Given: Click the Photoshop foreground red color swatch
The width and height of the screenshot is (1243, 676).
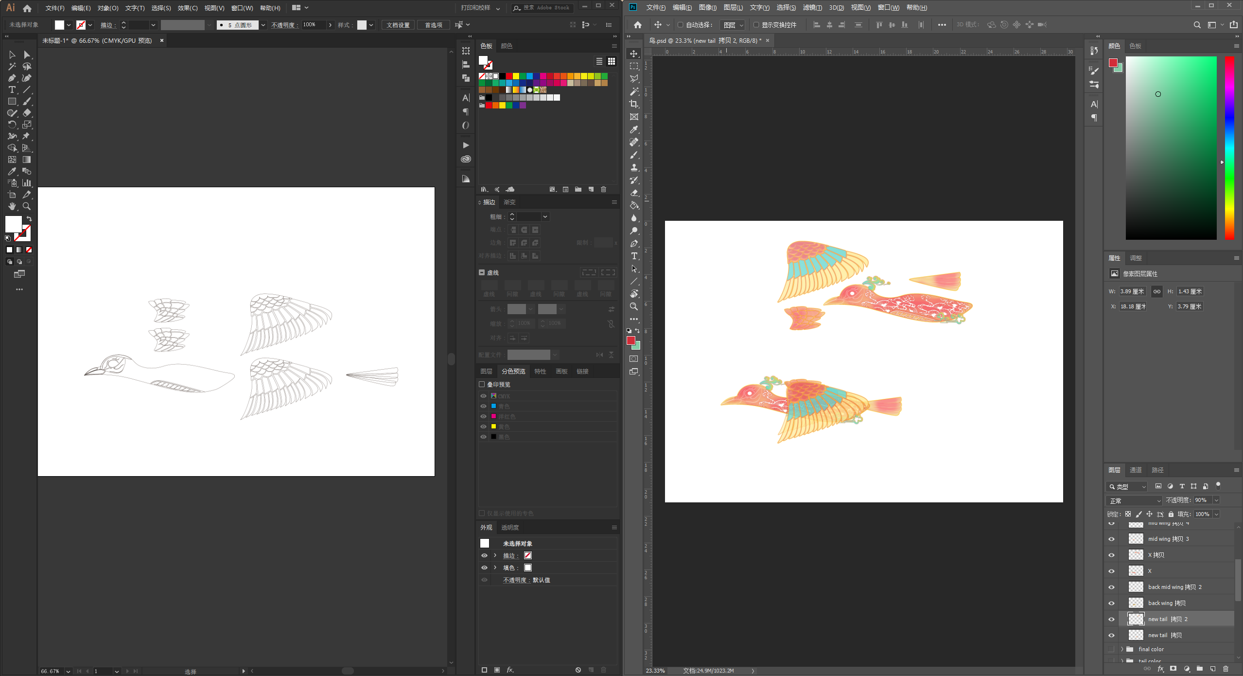Looking at the screenshot, I should [x=630, y=340].
